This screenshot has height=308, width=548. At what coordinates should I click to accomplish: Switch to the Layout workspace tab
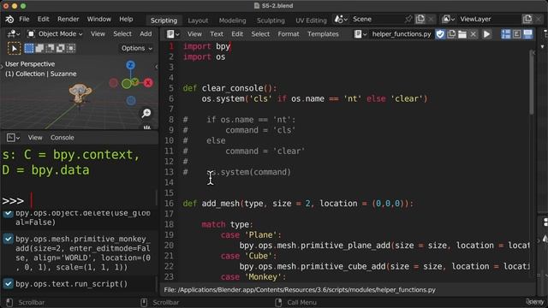click(198, 21)
